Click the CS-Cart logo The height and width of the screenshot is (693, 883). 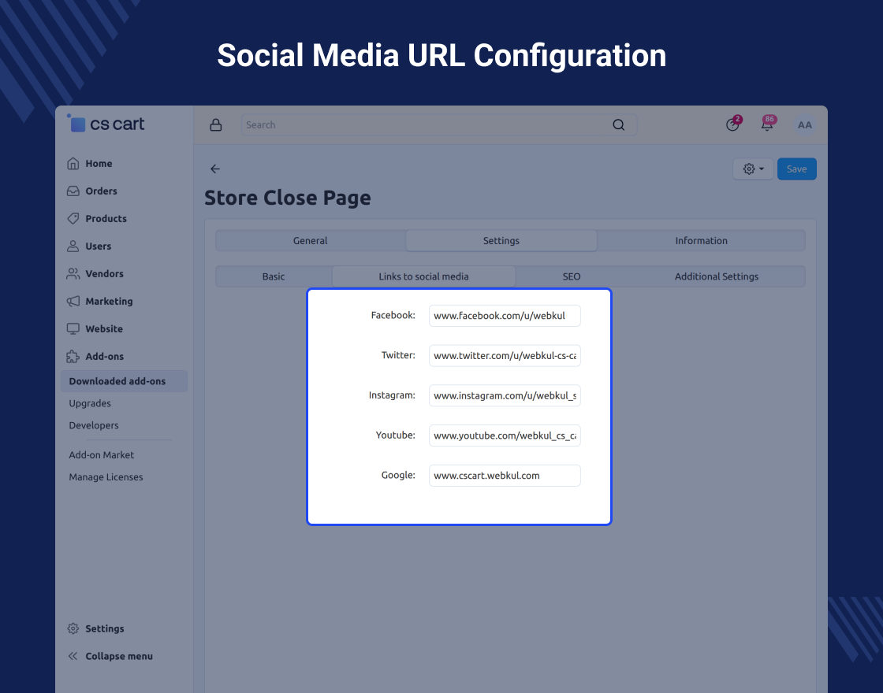106,123
